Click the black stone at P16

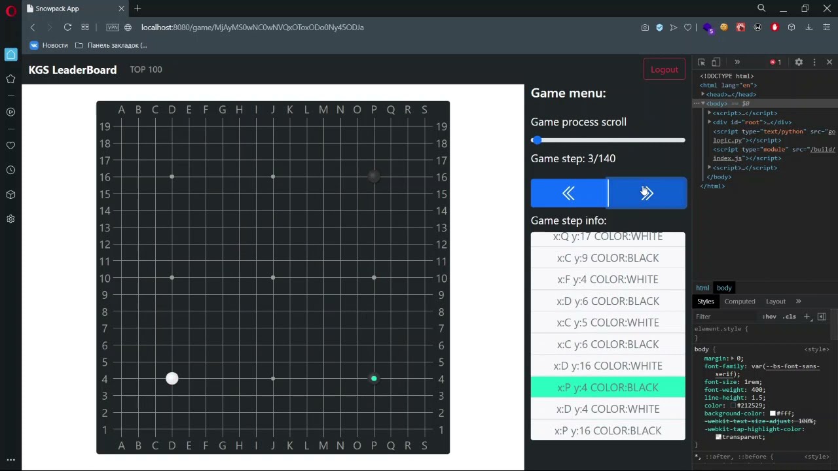[374, 177]
